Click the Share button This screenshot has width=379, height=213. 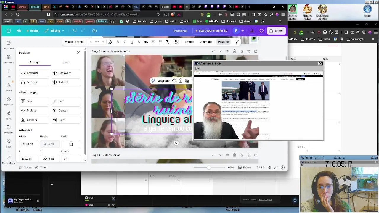click(x=276, y=30)
